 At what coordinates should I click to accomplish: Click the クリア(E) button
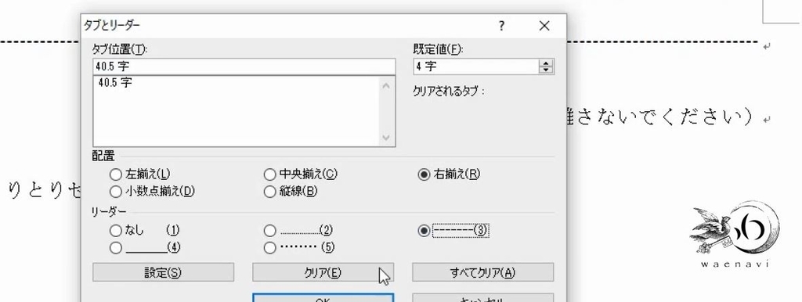pyautogui.click(x=323, y=272)
